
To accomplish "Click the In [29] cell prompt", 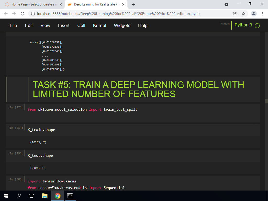I will point(16,153).
